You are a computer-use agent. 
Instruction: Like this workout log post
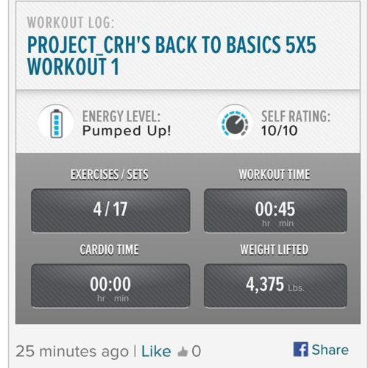pyautogui.click(x=156, y=351)
